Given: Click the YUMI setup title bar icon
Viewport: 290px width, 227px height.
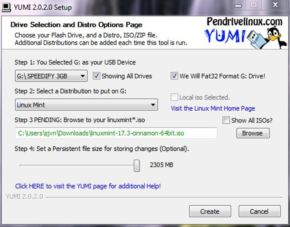Looking at the screenshot, I should 6,7.
